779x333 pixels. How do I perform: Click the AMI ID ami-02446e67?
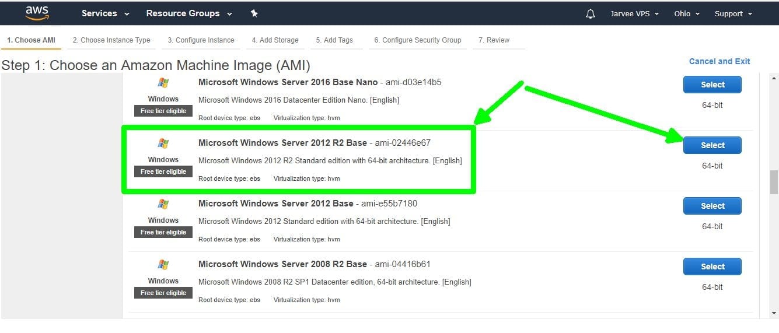pos(403,143)
